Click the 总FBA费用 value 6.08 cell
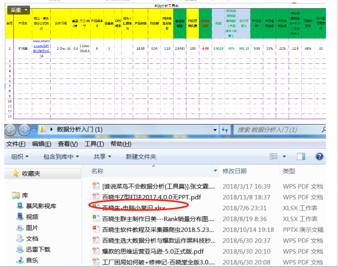 [205, 48]
